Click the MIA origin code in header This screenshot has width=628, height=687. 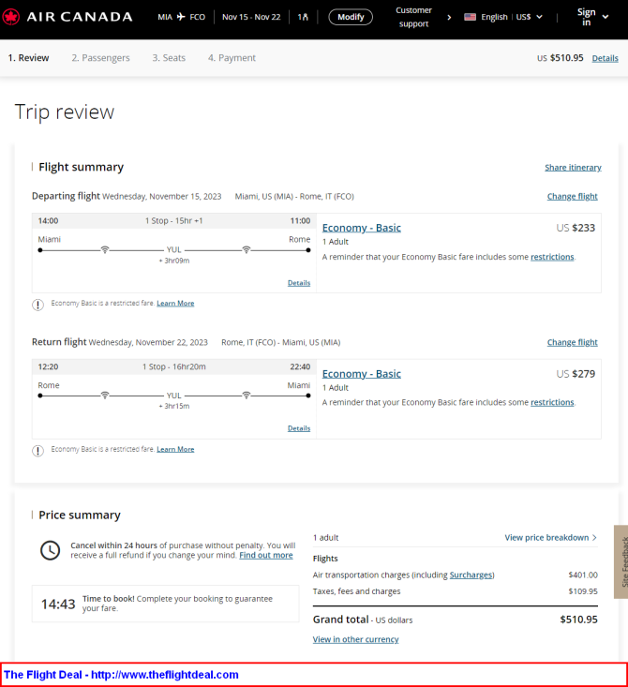(x=165, y=17)
